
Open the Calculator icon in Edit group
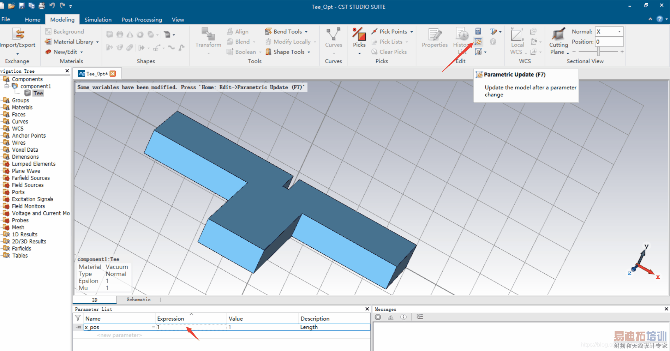[x=478, y=31]
